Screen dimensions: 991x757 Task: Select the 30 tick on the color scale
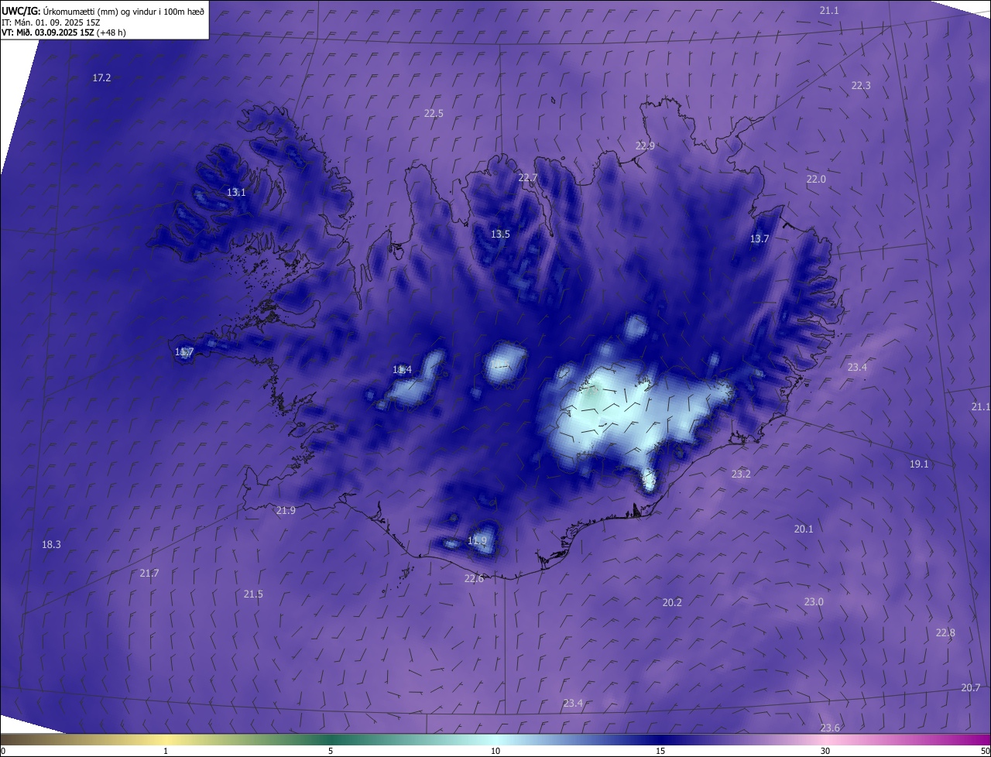pos(825,751)
